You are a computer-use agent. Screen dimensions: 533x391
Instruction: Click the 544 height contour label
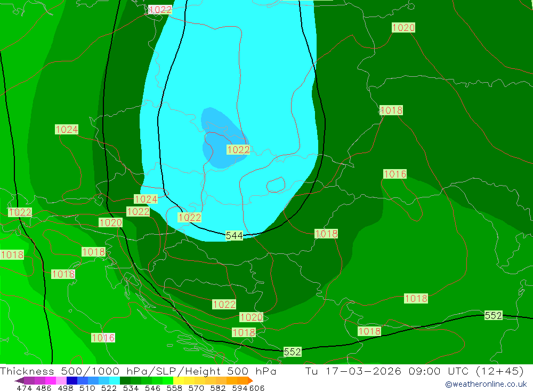pyautogui.click(x=235, y=235)
